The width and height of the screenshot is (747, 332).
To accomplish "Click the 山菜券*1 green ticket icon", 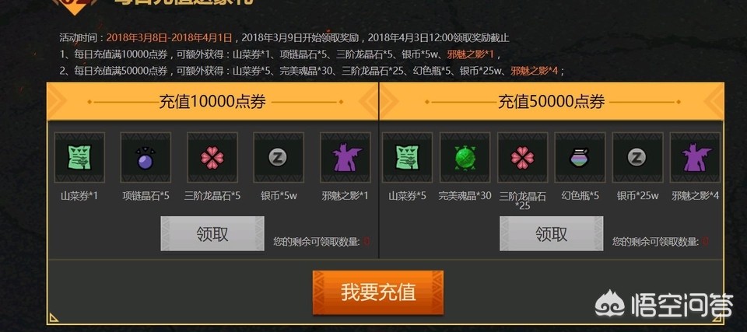I will coord(79,158).
